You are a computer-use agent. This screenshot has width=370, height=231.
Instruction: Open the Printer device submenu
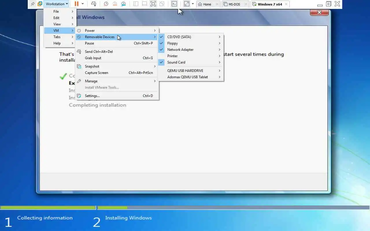191,56
